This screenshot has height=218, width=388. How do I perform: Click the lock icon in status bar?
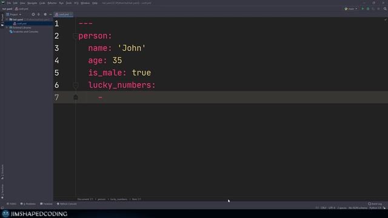pyautogui.click(x=384, y=208)
